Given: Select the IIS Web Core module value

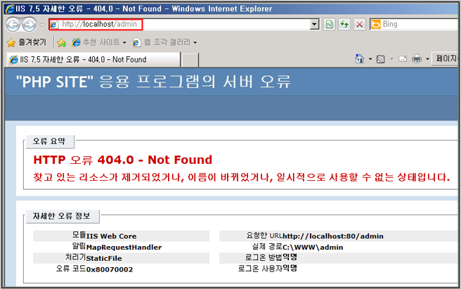Looking at the screenshot, I should 112,236.
